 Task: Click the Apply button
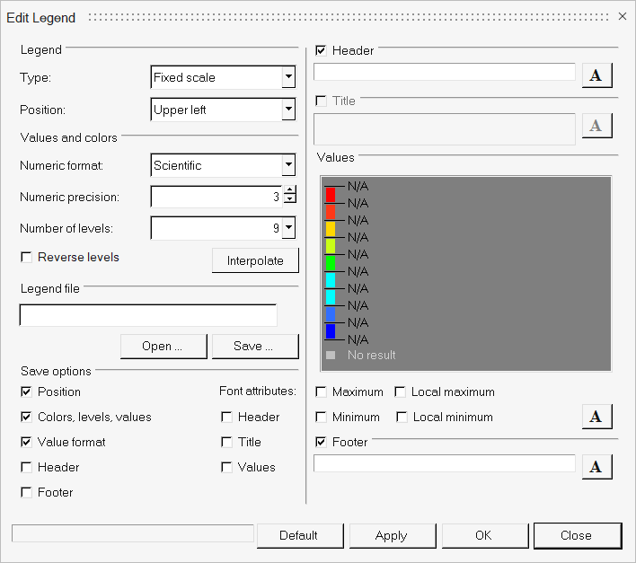(x=391, y=535)
